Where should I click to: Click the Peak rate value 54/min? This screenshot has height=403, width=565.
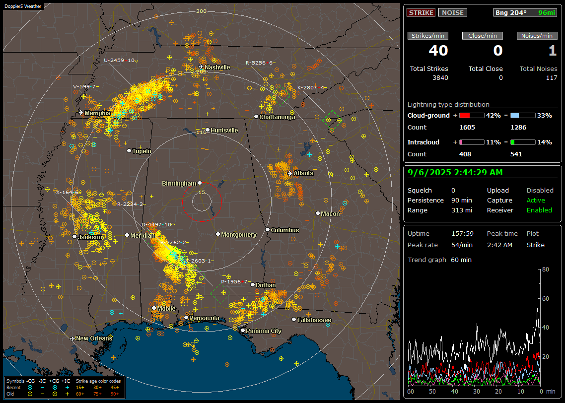(x=463, y=245)
